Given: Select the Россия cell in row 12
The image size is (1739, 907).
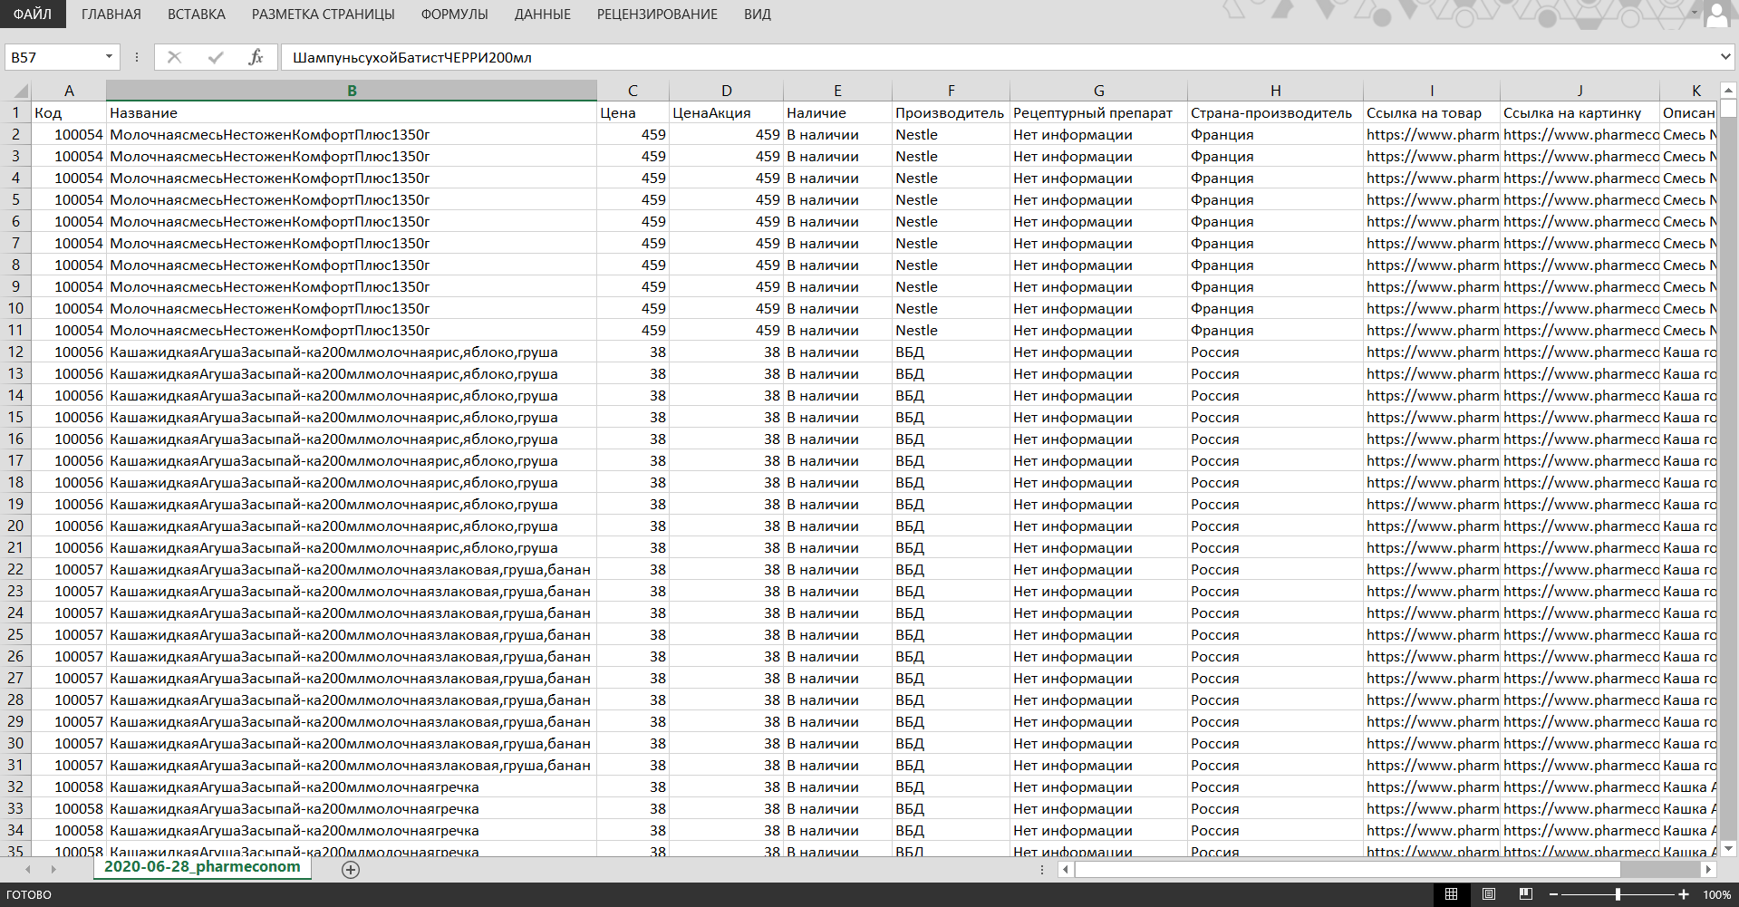Looking at the screenshot, I should [x=1275, y=352].
